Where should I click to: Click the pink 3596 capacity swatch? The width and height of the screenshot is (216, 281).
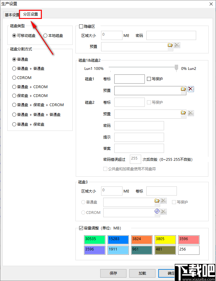pos(189,240)
